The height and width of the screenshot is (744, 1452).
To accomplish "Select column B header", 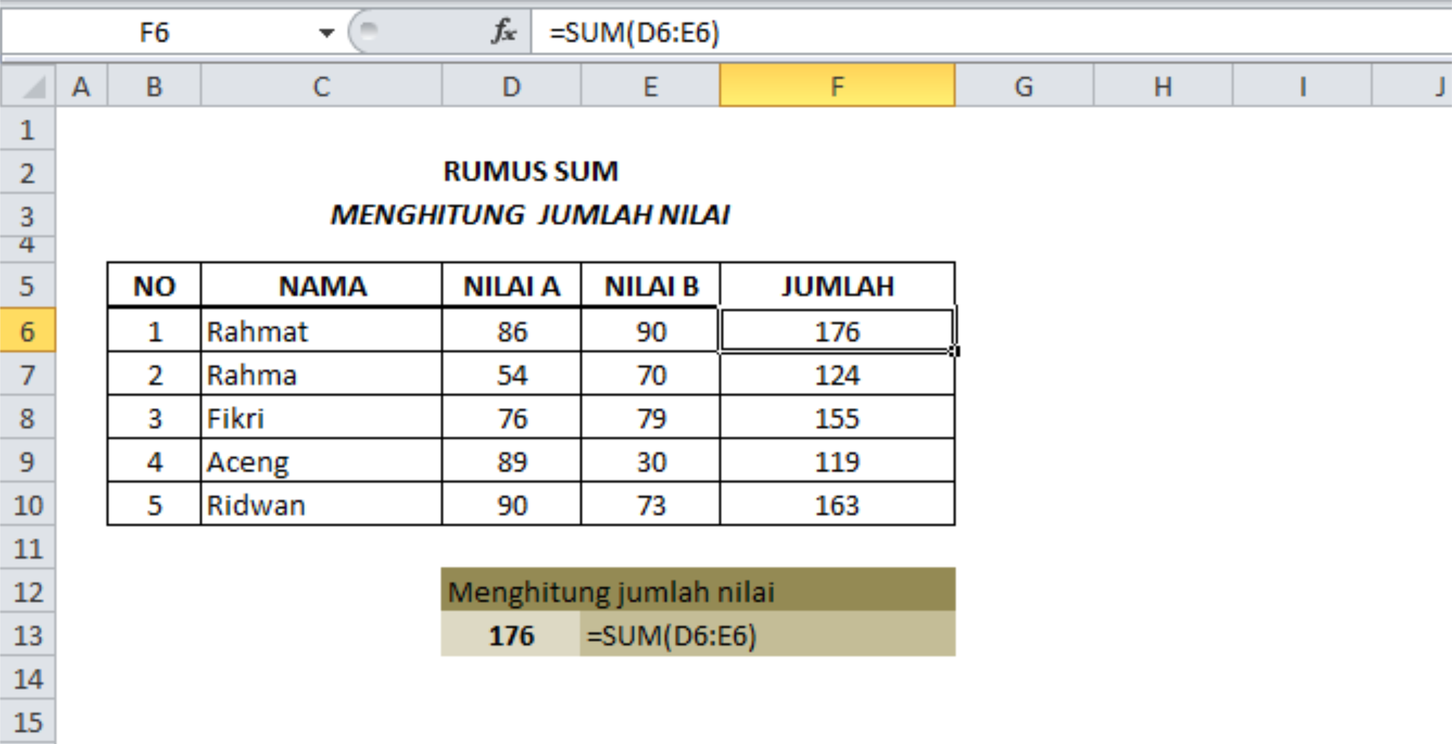I will point(154,86).
